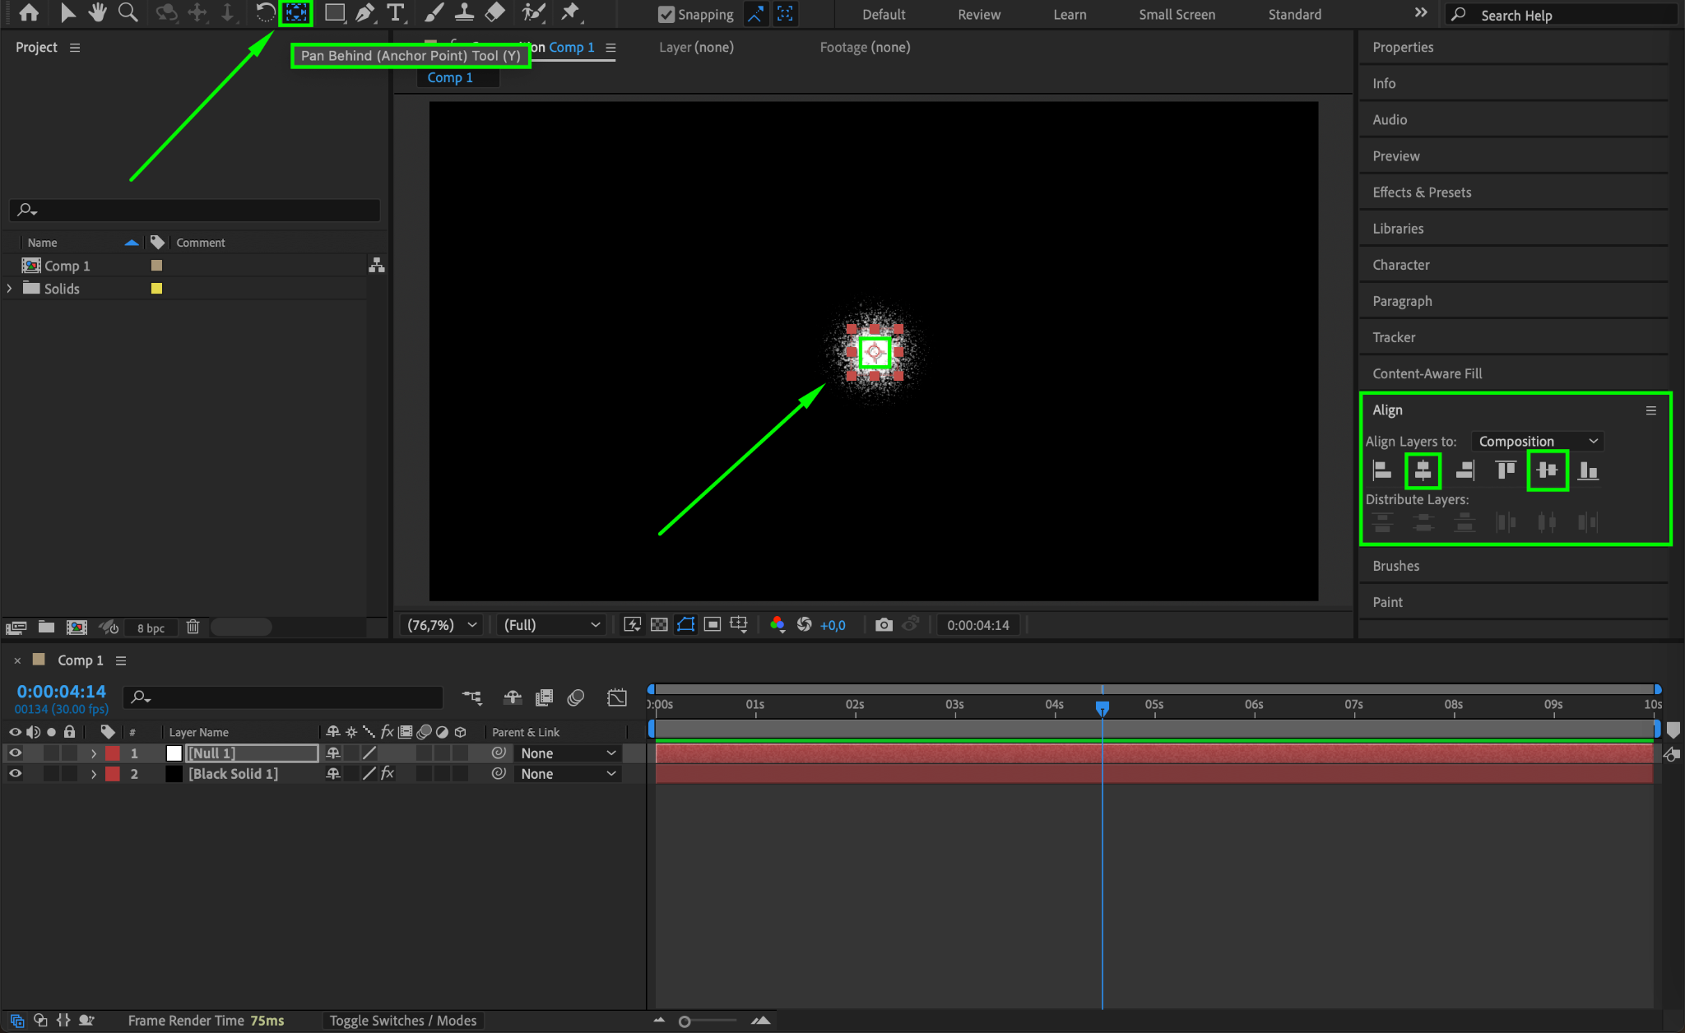Viewport: 1685px width, 1033px height.
Task: Open the Effects & Presets panel
Action: coord(1422,192)
